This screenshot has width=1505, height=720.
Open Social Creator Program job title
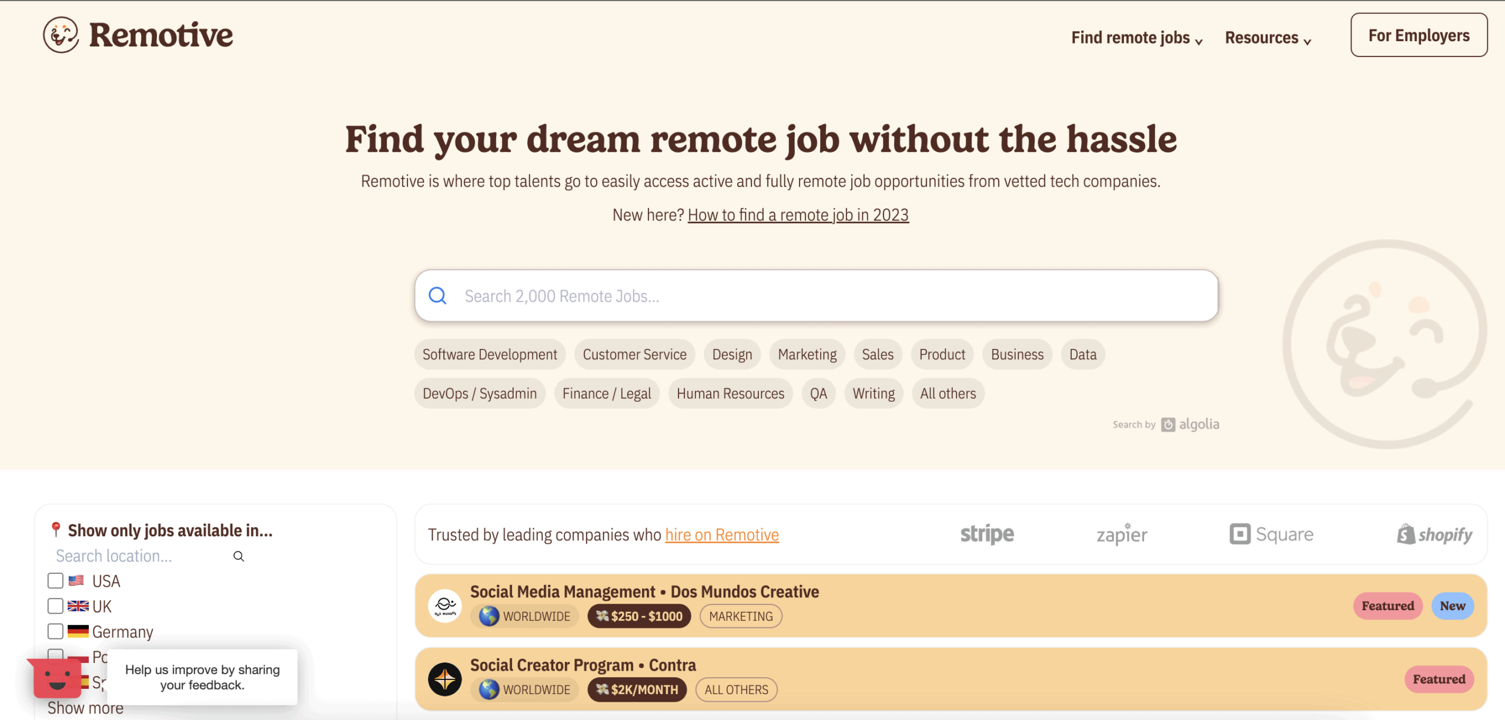[x=551, y=665]
